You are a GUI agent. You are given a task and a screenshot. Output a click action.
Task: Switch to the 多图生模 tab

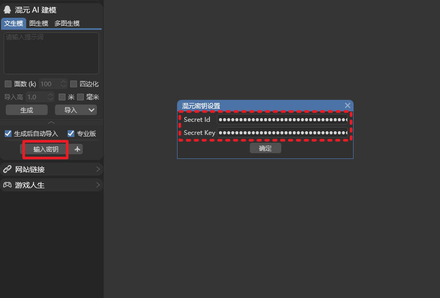[x=67, y=24]
